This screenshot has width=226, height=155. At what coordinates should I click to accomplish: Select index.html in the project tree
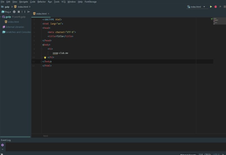click(x=13, y=22)
